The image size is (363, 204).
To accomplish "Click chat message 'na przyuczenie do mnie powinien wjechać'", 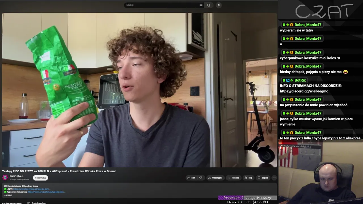I will point(314,105).
